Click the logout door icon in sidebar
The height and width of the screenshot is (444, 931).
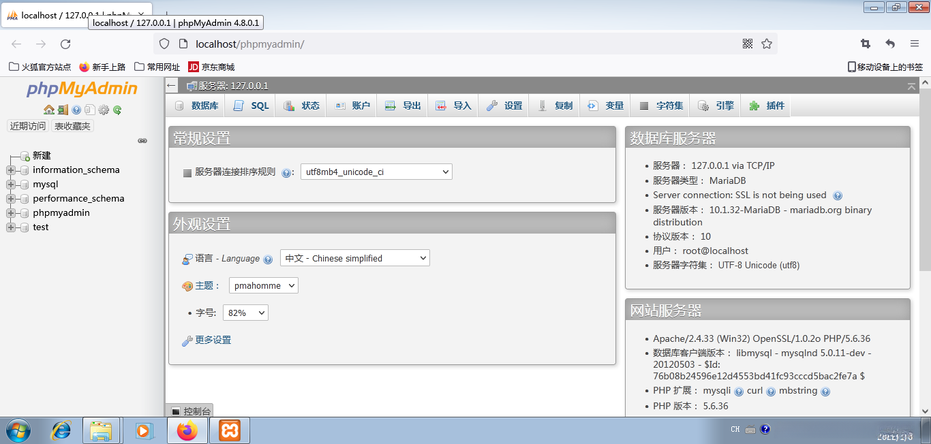63,110
